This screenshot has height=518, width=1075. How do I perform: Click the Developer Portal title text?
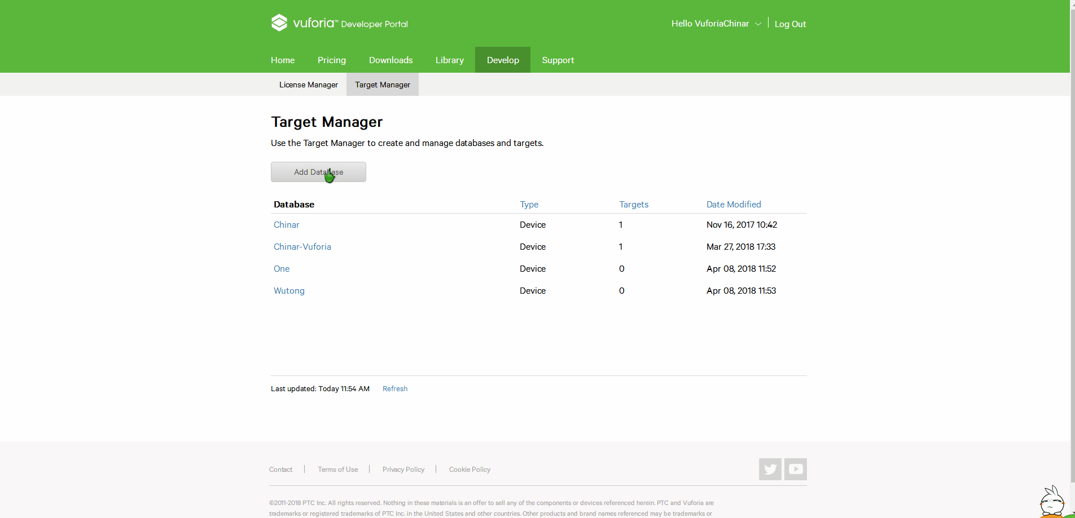[x=374, y=24]
